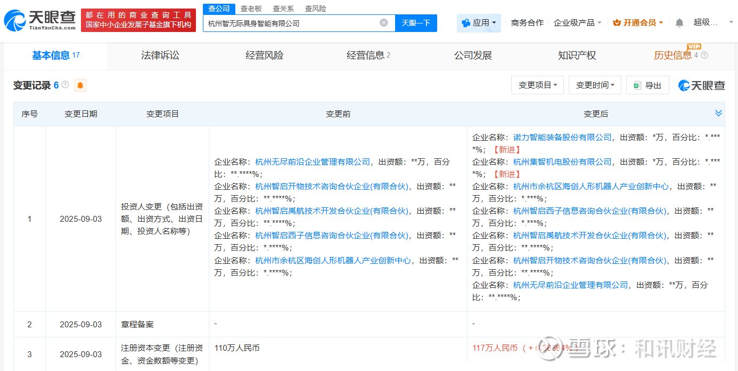This screenshot has height=371, width=738.
Task: Open the 应用 dropdown menu
Action: point(479,23)
